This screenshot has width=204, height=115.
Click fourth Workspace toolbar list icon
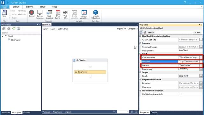[19, 28]
